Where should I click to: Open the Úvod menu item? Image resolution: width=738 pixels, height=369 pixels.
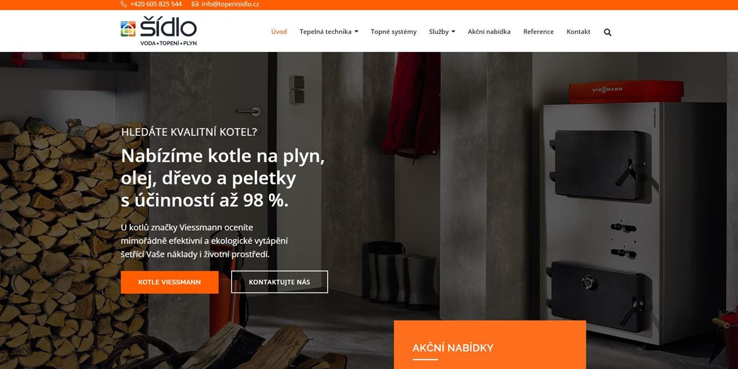tap(279, 32)
